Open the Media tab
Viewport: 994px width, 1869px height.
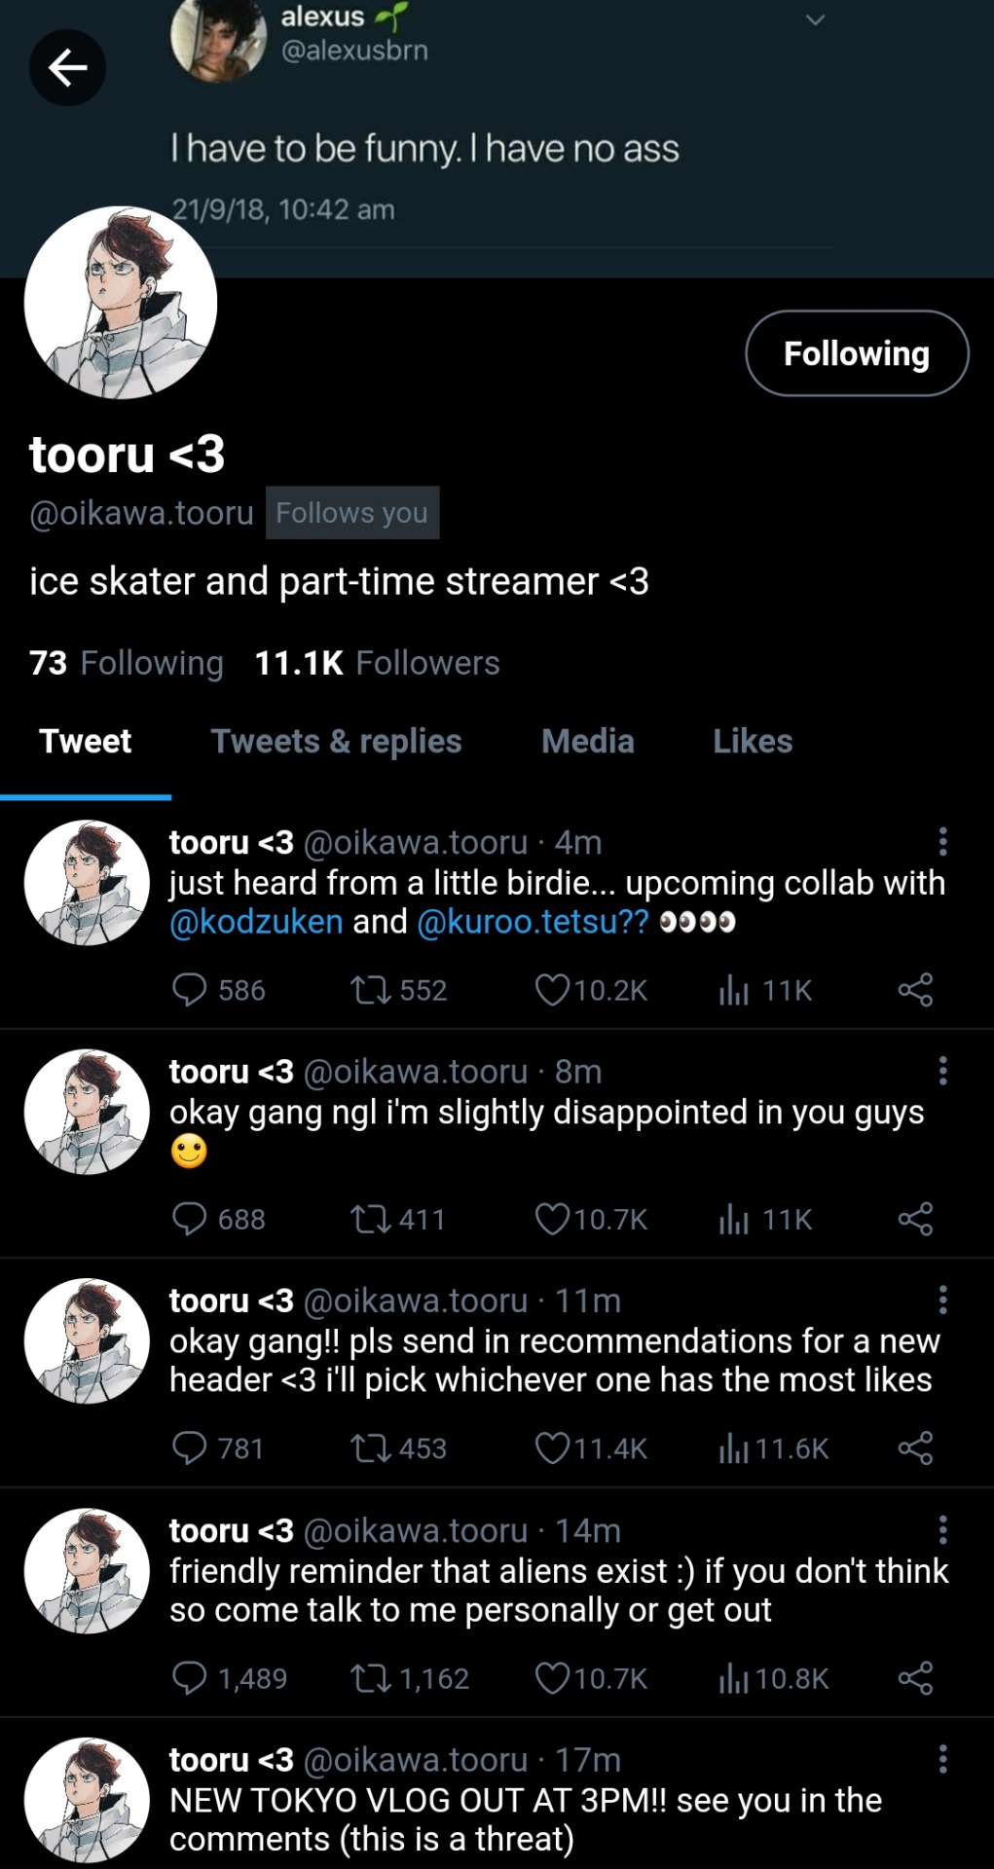[587, 742]
